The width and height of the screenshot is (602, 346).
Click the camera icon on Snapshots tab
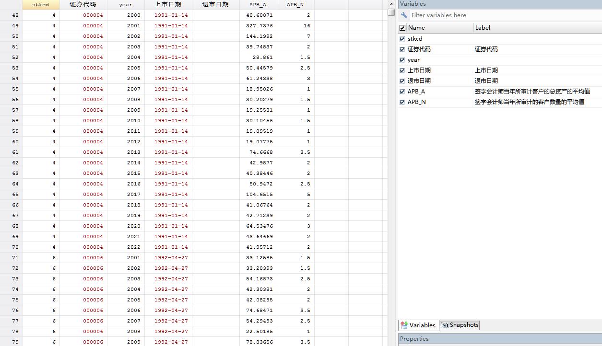pyautogui.click(x=445, y=325)
